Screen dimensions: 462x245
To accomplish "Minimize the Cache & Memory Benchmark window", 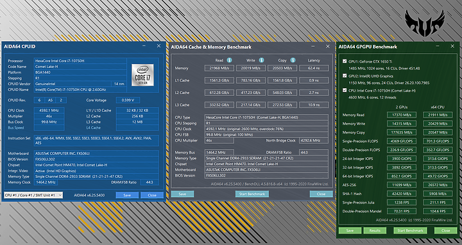I will [x=313, y=47].
